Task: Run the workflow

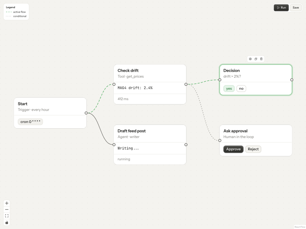Action: (281, 8)
